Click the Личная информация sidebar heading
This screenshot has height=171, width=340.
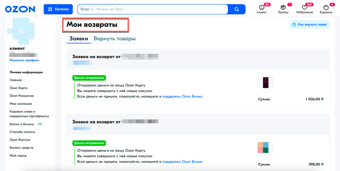[26, 72]
